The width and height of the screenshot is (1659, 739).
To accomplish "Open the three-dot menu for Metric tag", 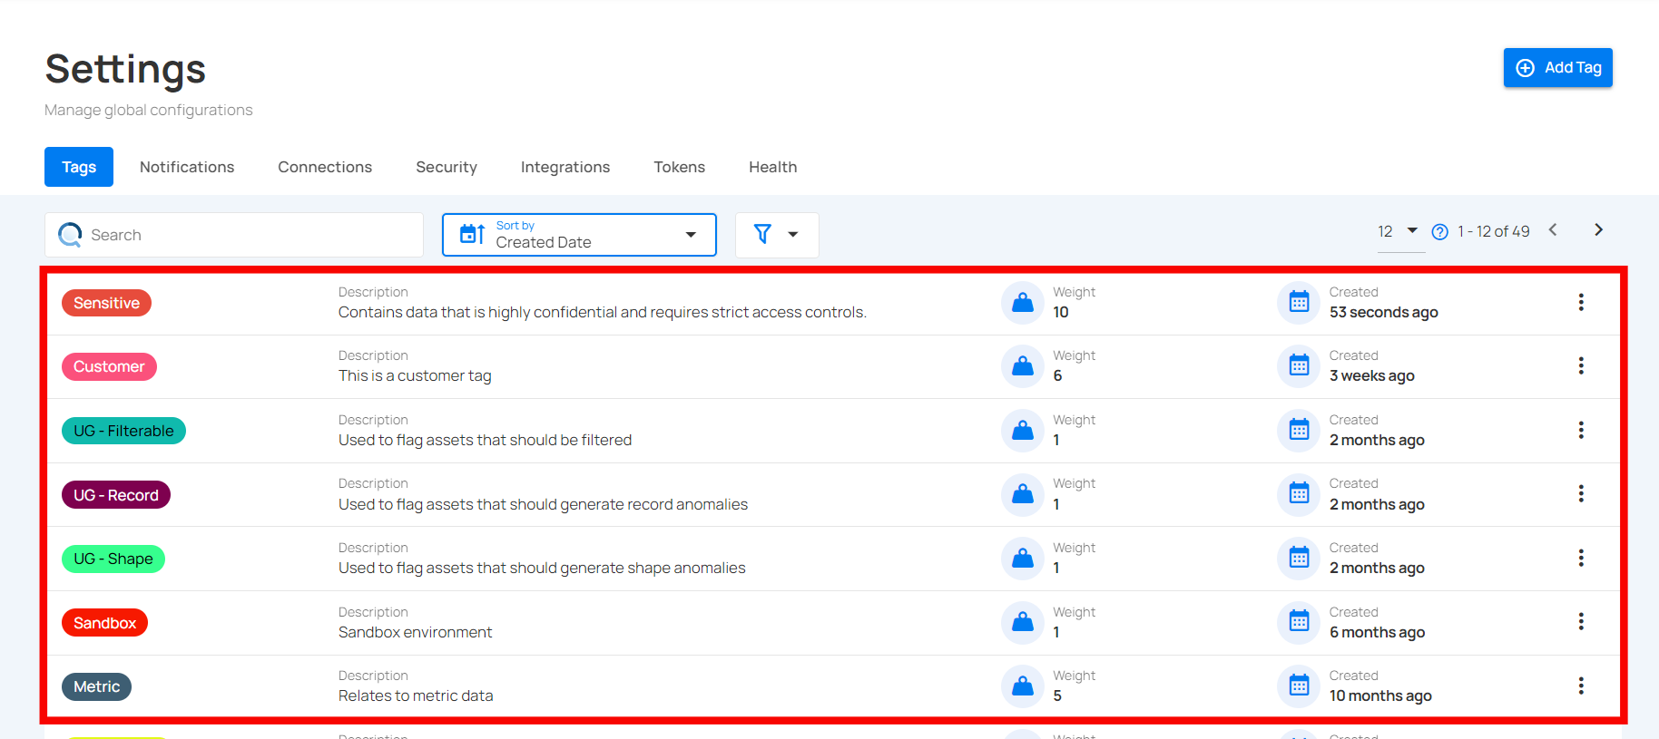I will [x=1581, y=686].
